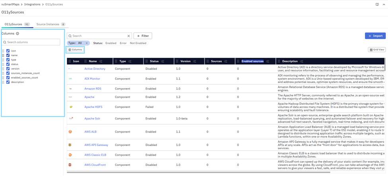
Task: Click the Apache HDFS elephant icon
Action: (x=70, y=107)
